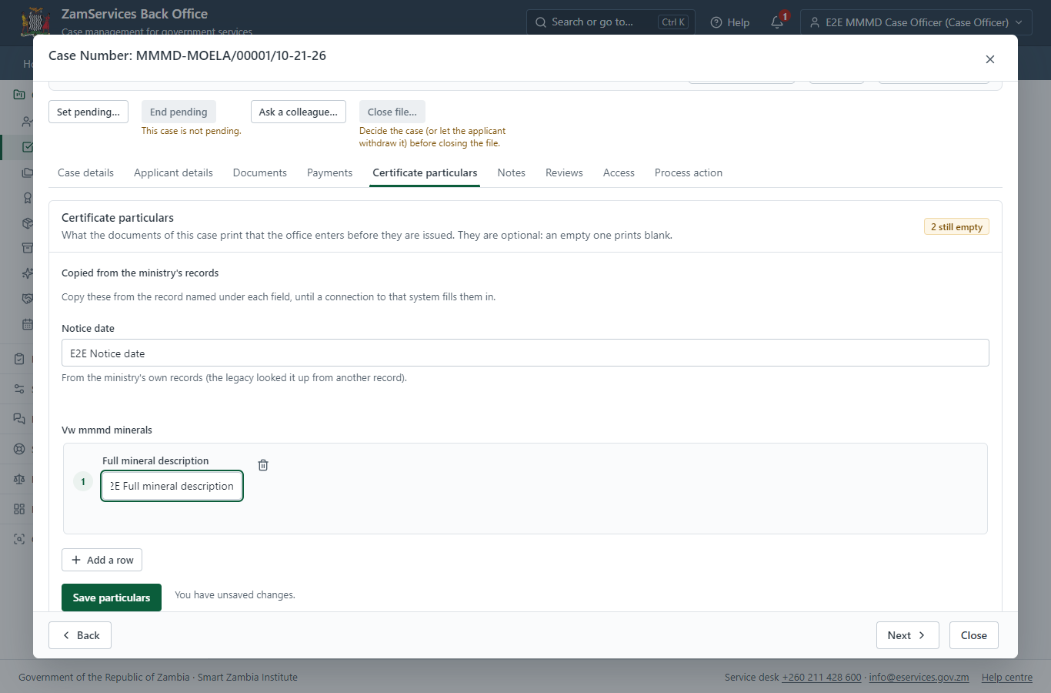1051x693 pixels.
Task: Open Help centre footer link
Action: 1007,677
